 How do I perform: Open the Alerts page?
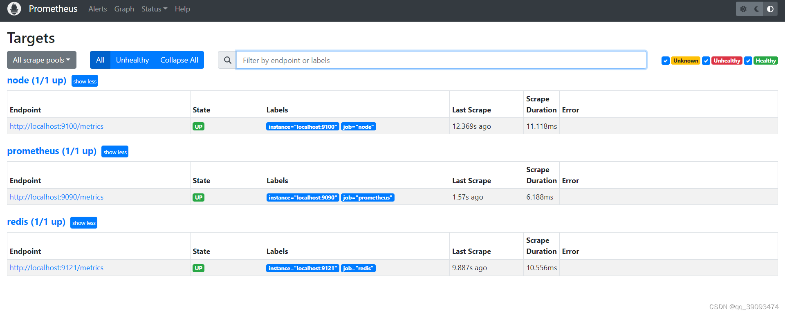[98, 9]
